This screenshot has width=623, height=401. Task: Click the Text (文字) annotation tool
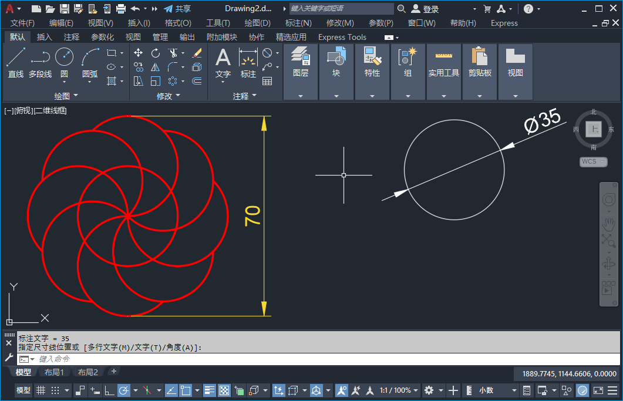pos(223,62)
